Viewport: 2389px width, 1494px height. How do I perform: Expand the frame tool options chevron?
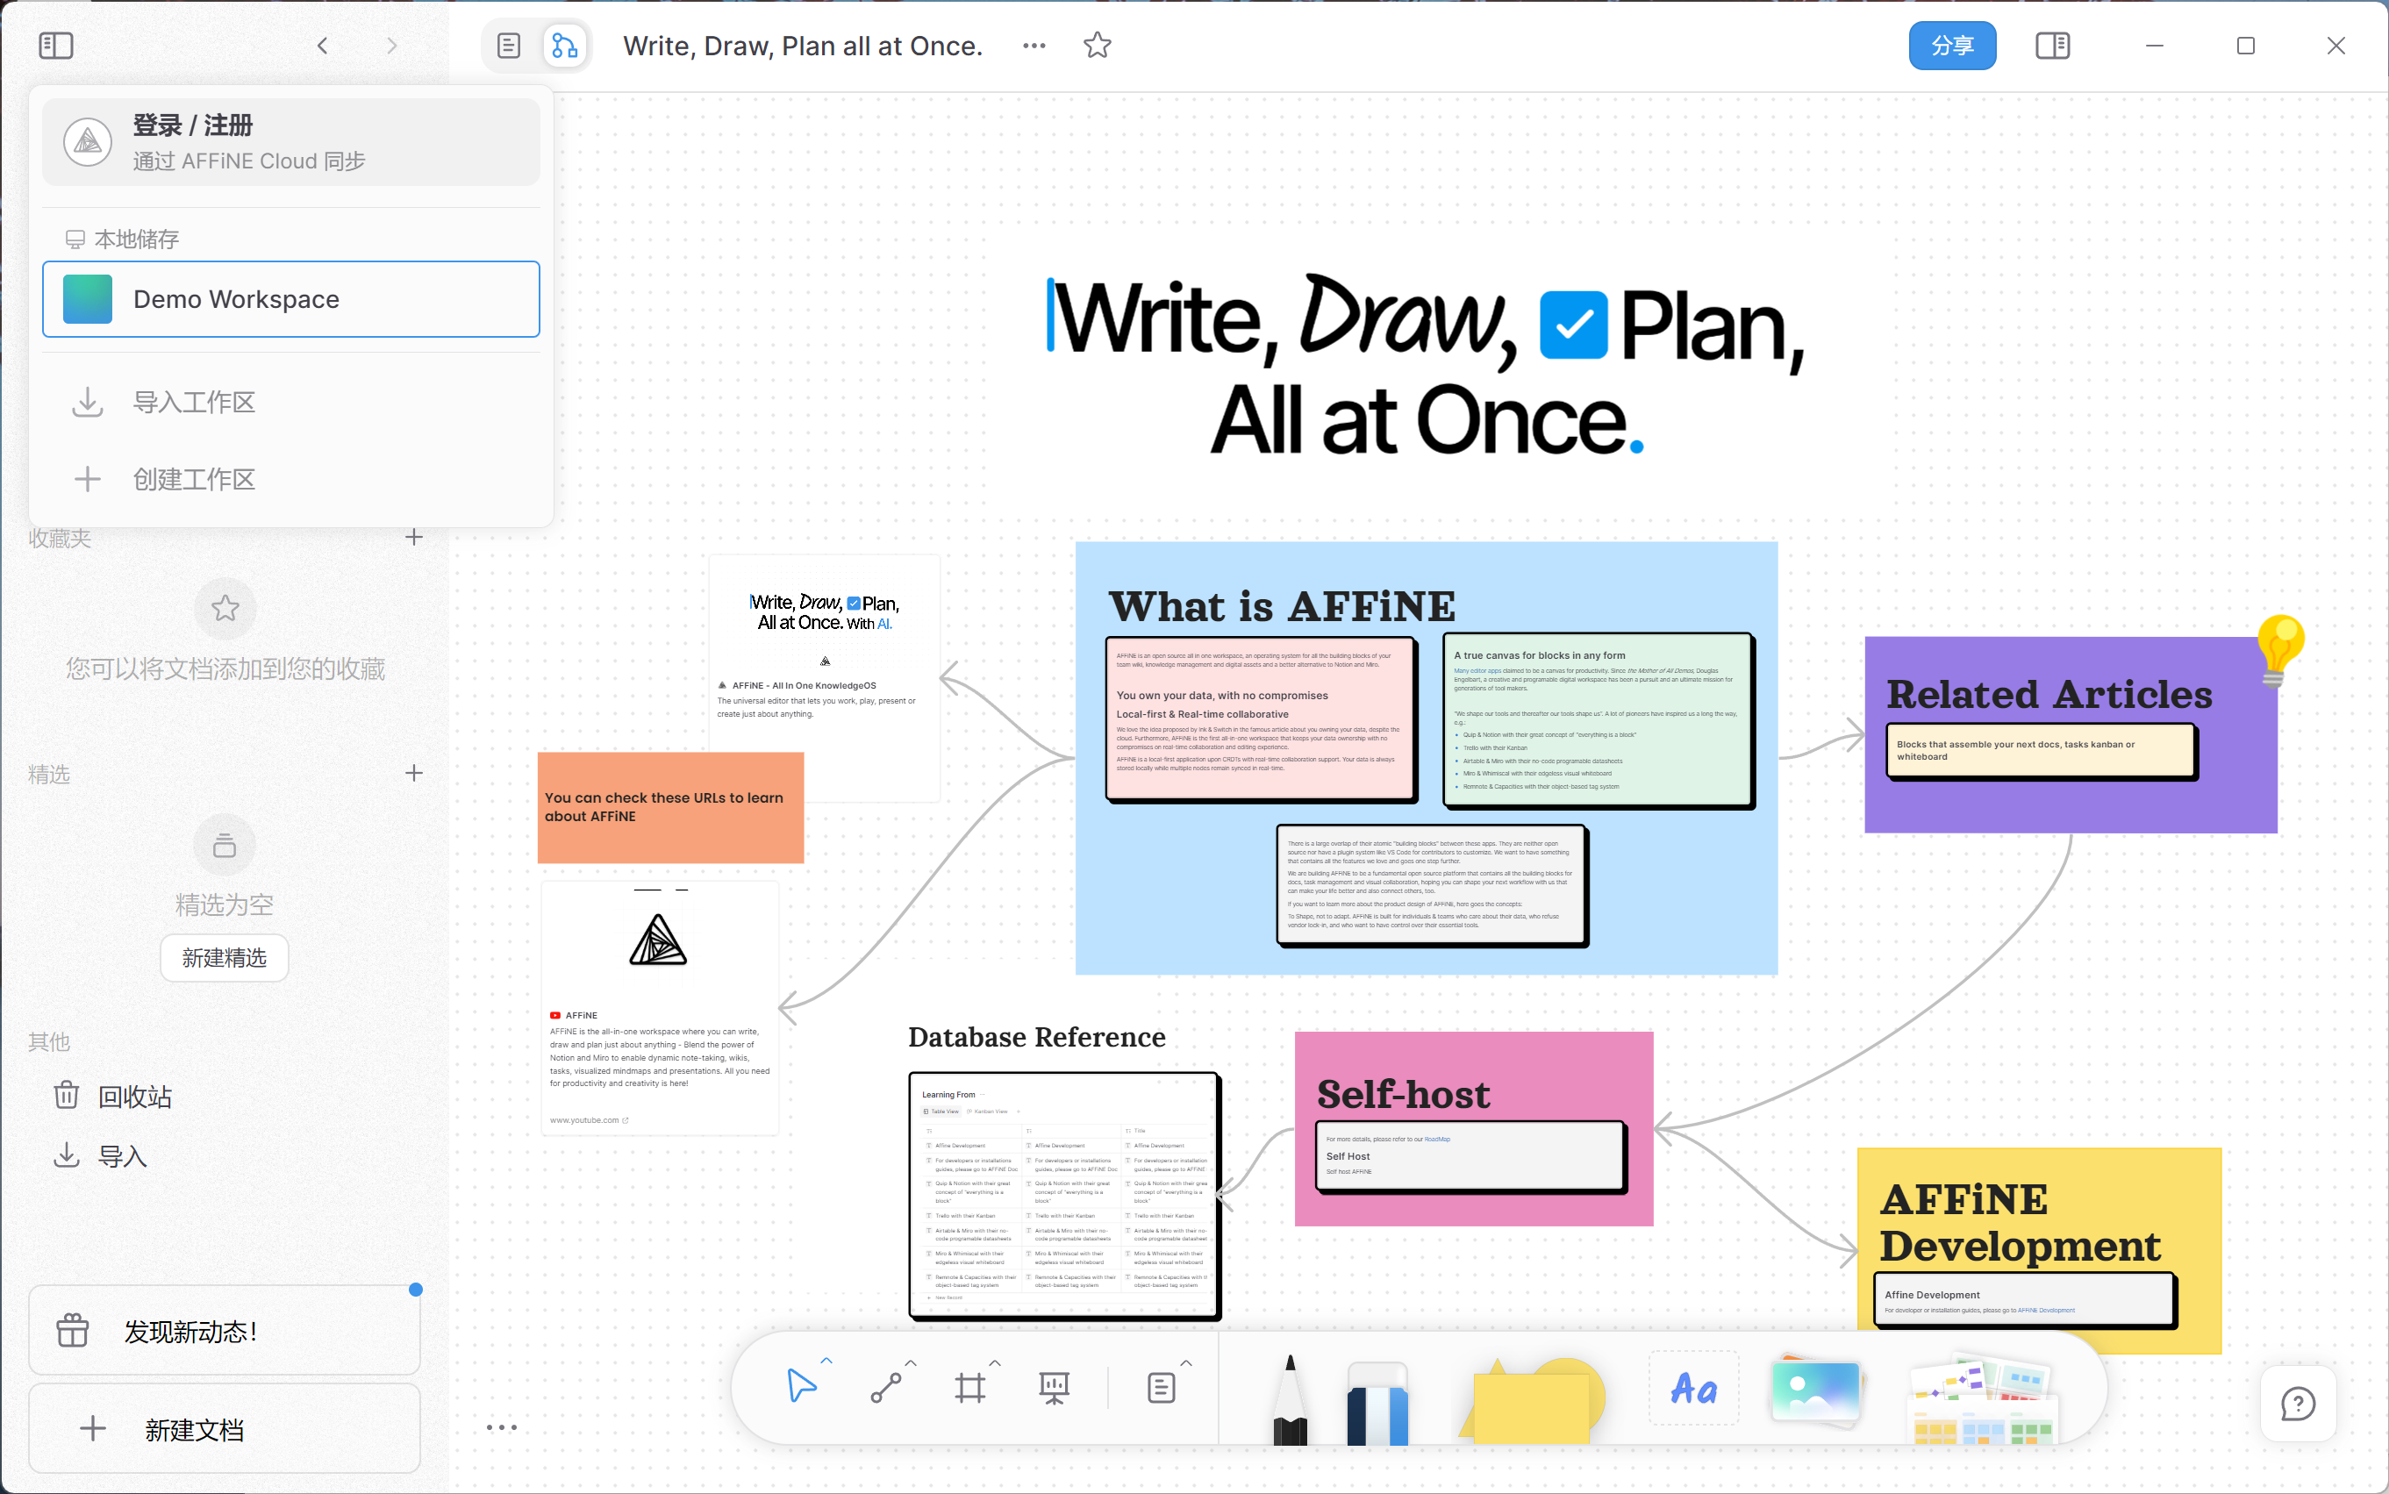995,1362
